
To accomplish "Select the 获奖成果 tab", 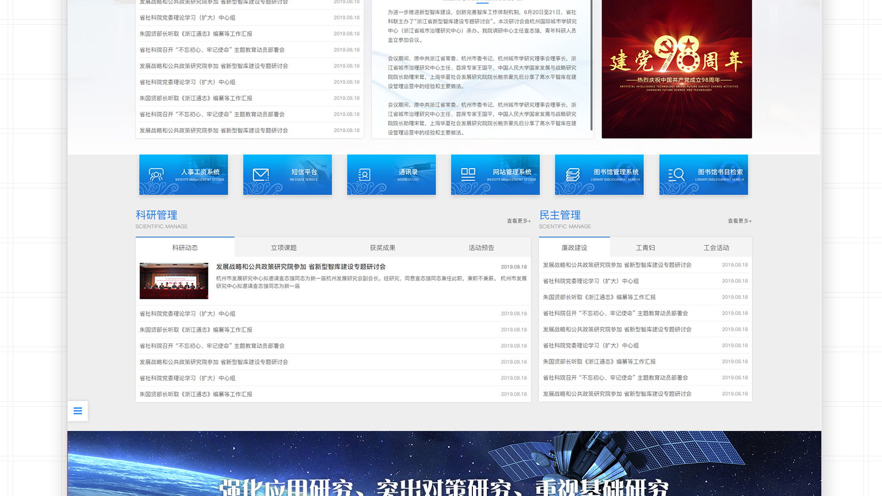I will pos(383,248).
